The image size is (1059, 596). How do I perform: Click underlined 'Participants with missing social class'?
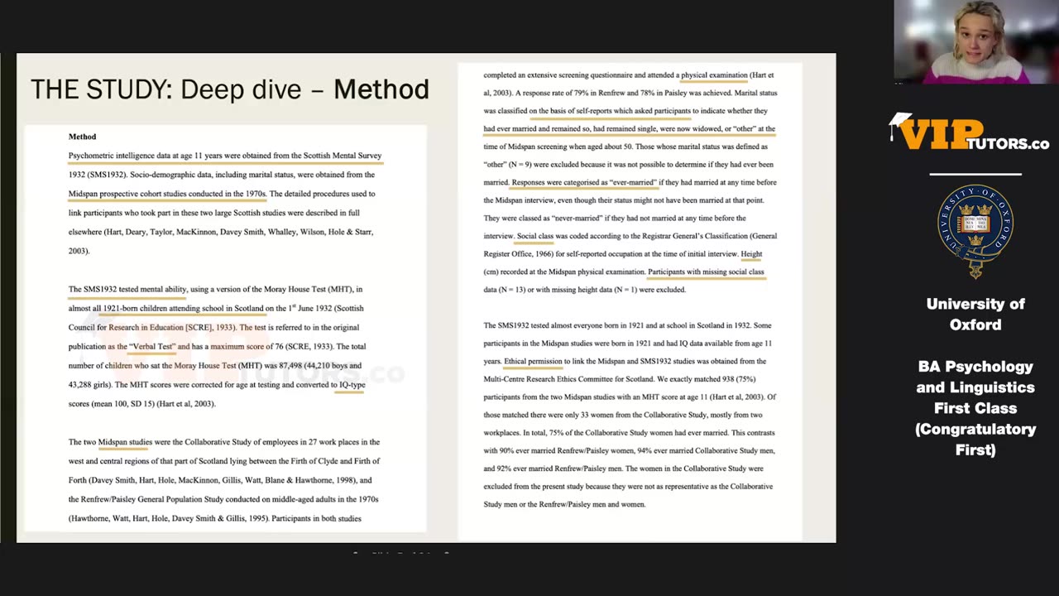[706, 272]
